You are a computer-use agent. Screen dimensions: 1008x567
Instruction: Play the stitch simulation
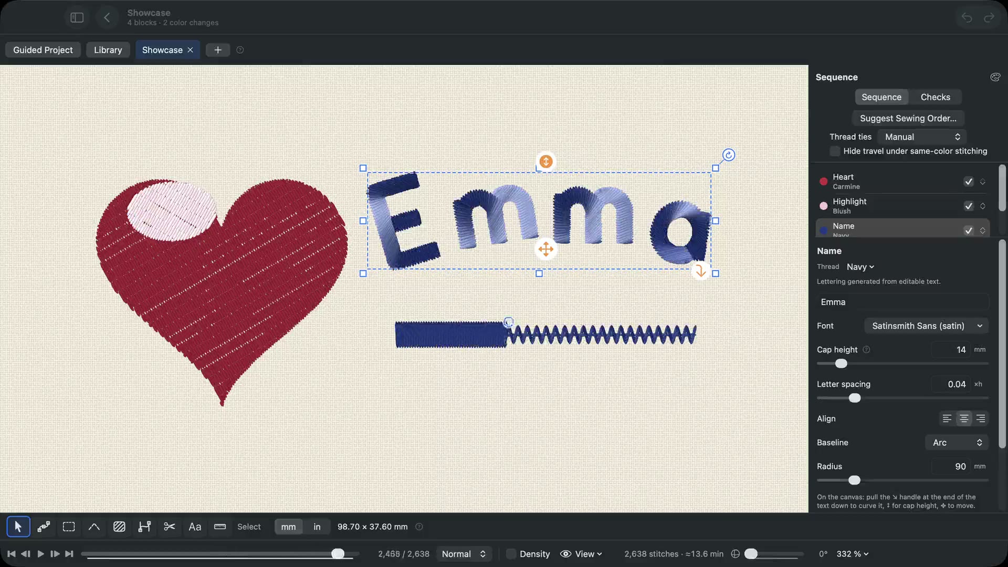tap(40, 554)
